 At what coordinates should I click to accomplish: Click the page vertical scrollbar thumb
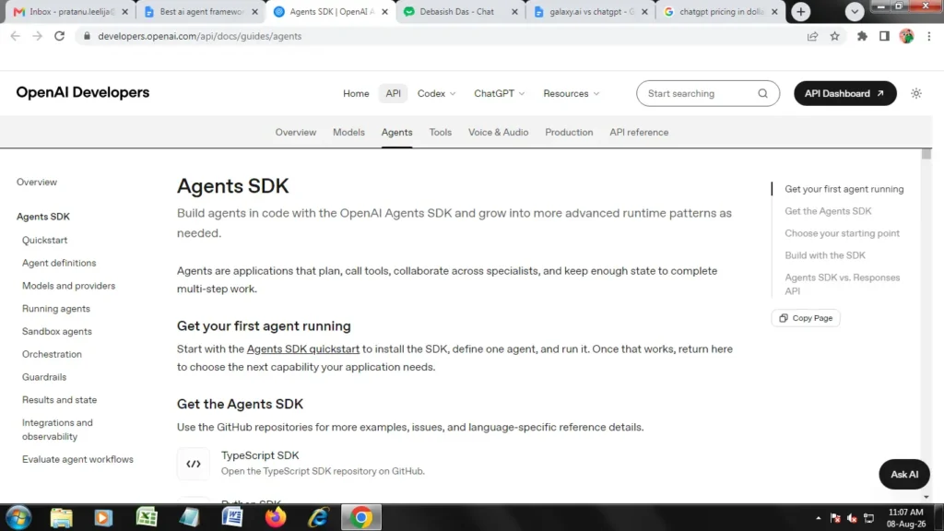tap(926, 155)
